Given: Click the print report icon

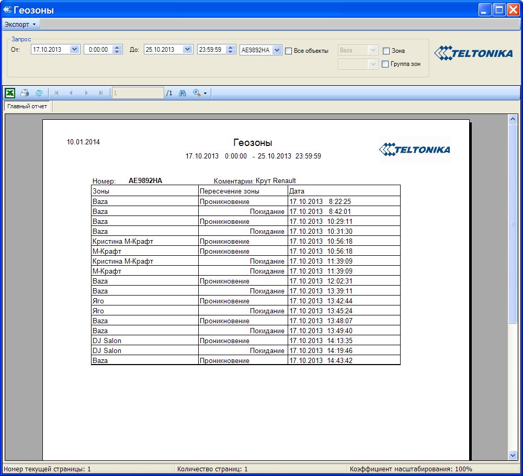Looking at the screenshot, I should point(25,93).
